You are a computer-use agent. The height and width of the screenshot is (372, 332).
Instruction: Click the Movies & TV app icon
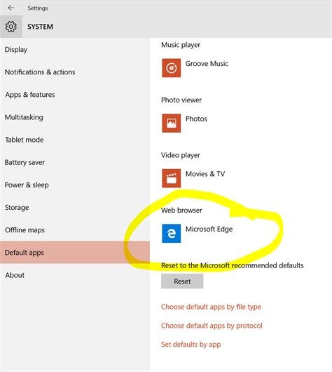(x=171, y=178)
